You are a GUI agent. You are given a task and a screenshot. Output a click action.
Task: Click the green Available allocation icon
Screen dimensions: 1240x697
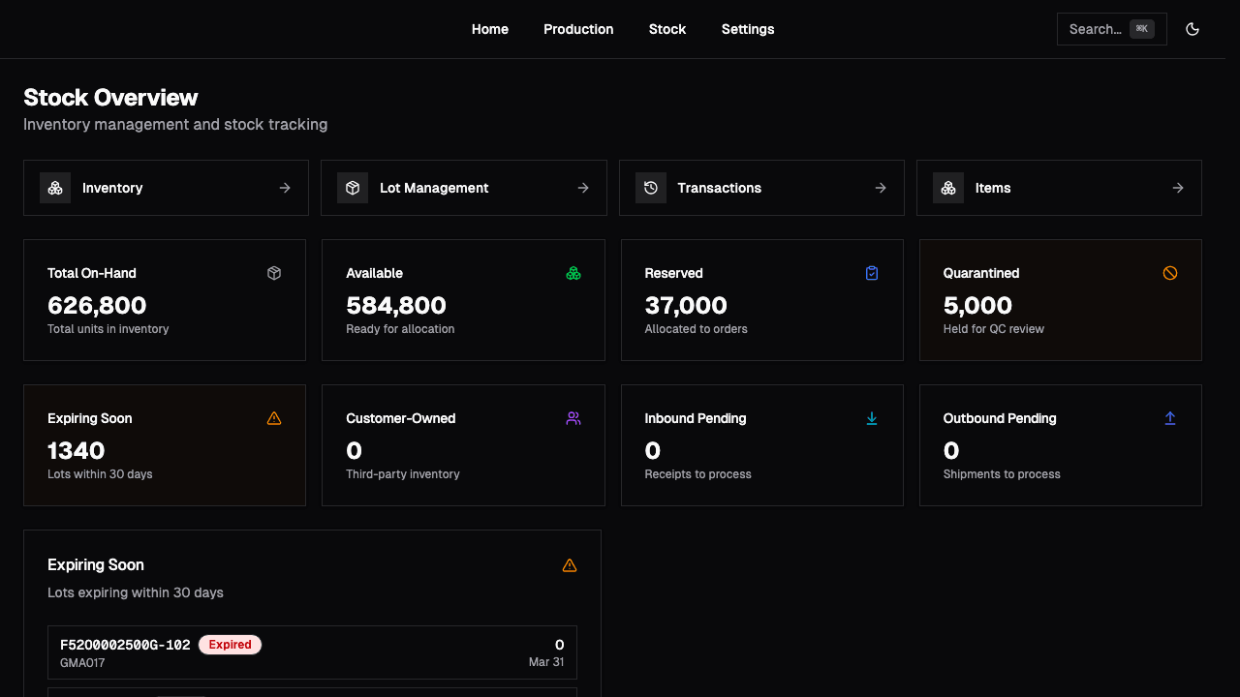573,273
